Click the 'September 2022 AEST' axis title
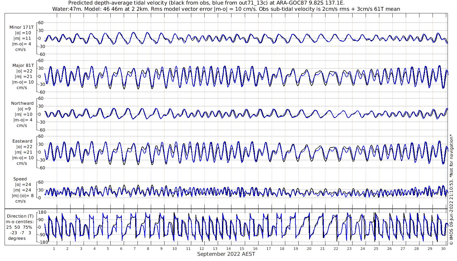This screenshot has width=457, height=261. pos(226,254)
